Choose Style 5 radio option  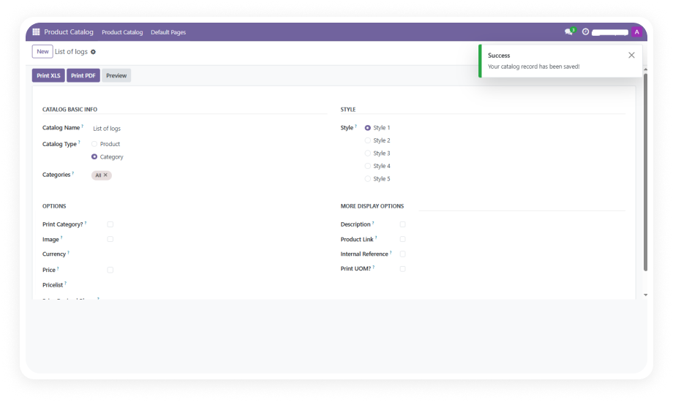368,179
